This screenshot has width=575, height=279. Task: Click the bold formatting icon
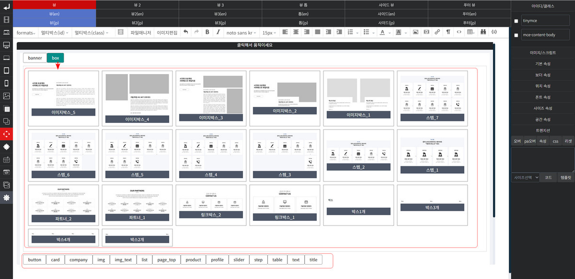(207, 32)
